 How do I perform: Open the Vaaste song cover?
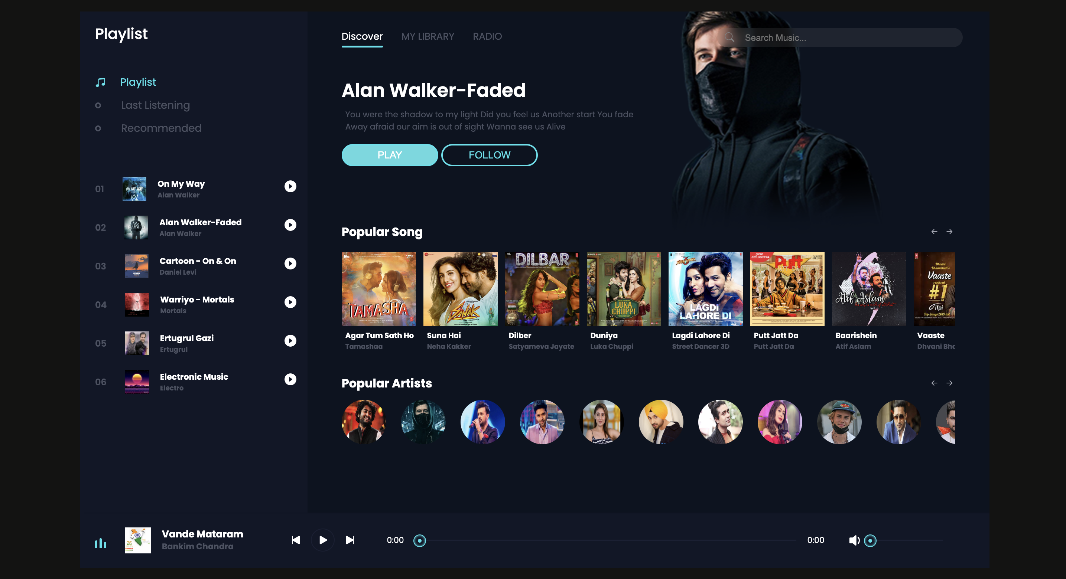click(x=935, y=289)
